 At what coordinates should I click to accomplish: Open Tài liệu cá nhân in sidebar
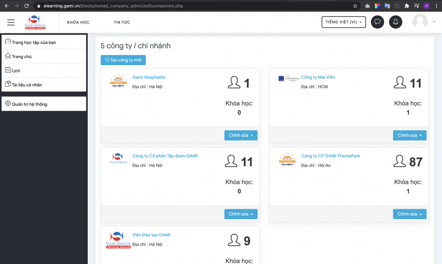click(44, 85)
